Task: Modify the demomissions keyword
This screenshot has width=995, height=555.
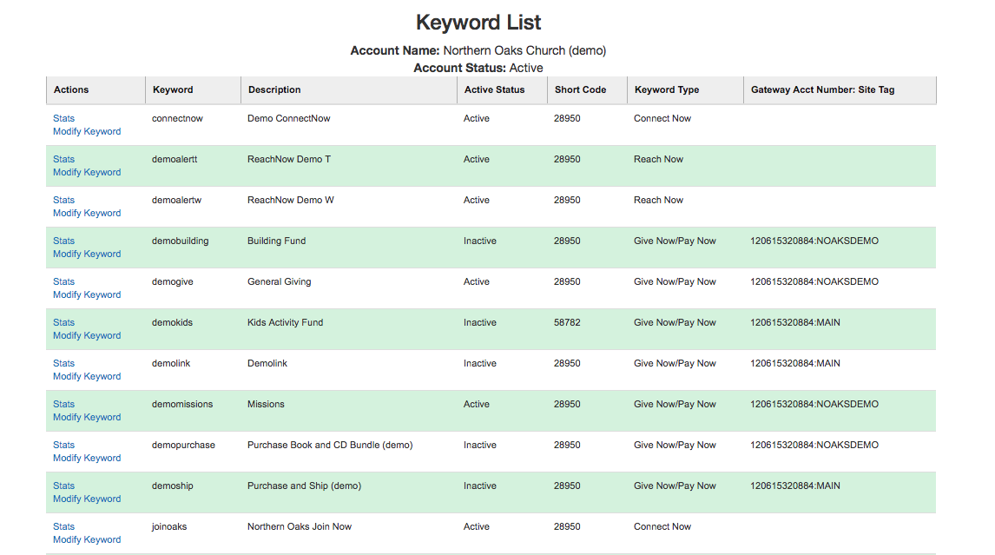Action: tap(87, 418)
